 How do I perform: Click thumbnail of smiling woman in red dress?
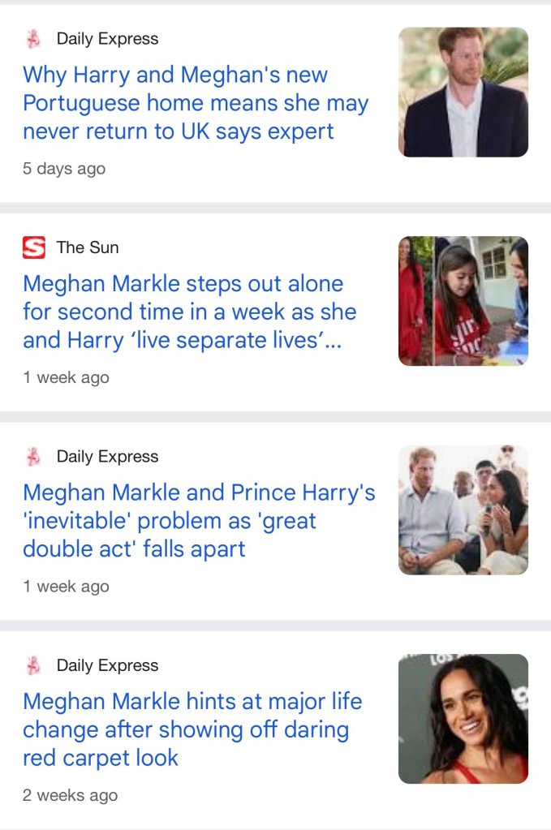[463, 719]
